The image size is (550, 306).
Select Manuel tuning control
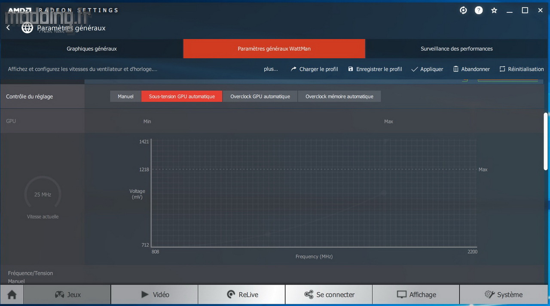point(125,96)
